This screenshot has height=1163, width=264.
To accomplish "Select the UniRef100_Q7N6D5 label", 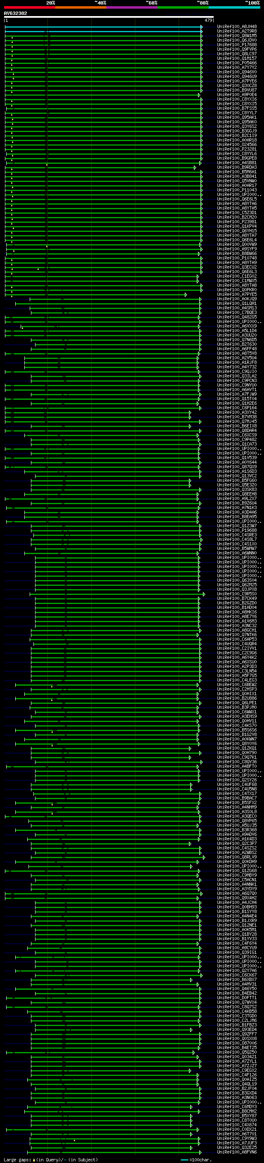I will (x=237, y=340).
